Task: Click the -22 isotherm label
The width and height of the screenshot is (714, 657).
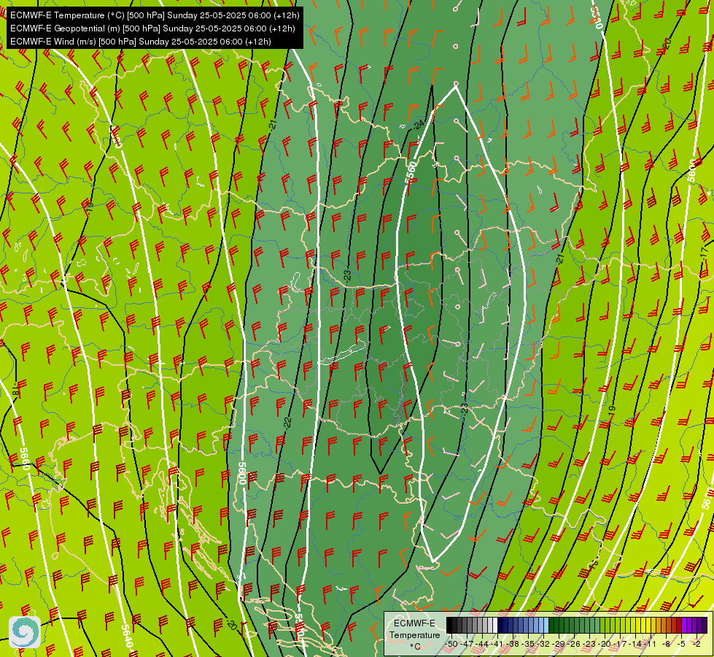Action: (x=287, y=423)
